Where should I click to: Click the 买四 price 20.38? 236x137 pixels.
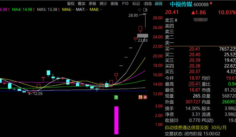click(x=195, y=66)
